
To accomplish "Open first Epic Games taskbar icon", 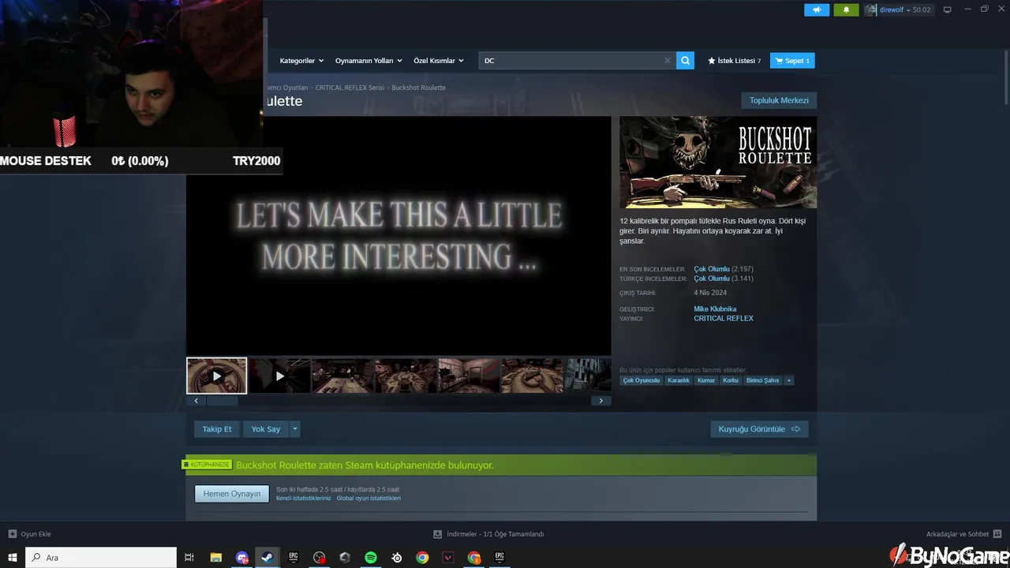I will pos(293,558).
